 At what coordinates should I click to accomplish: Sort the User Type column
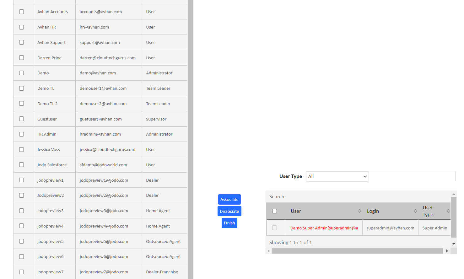tap(447, 211)
